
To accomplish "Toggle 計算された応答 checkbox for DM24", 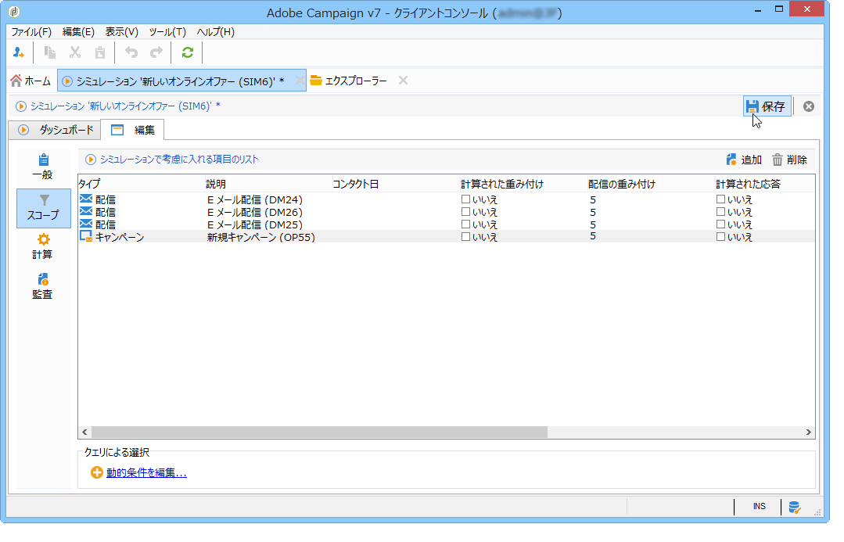I will click(x=720, y=199).
